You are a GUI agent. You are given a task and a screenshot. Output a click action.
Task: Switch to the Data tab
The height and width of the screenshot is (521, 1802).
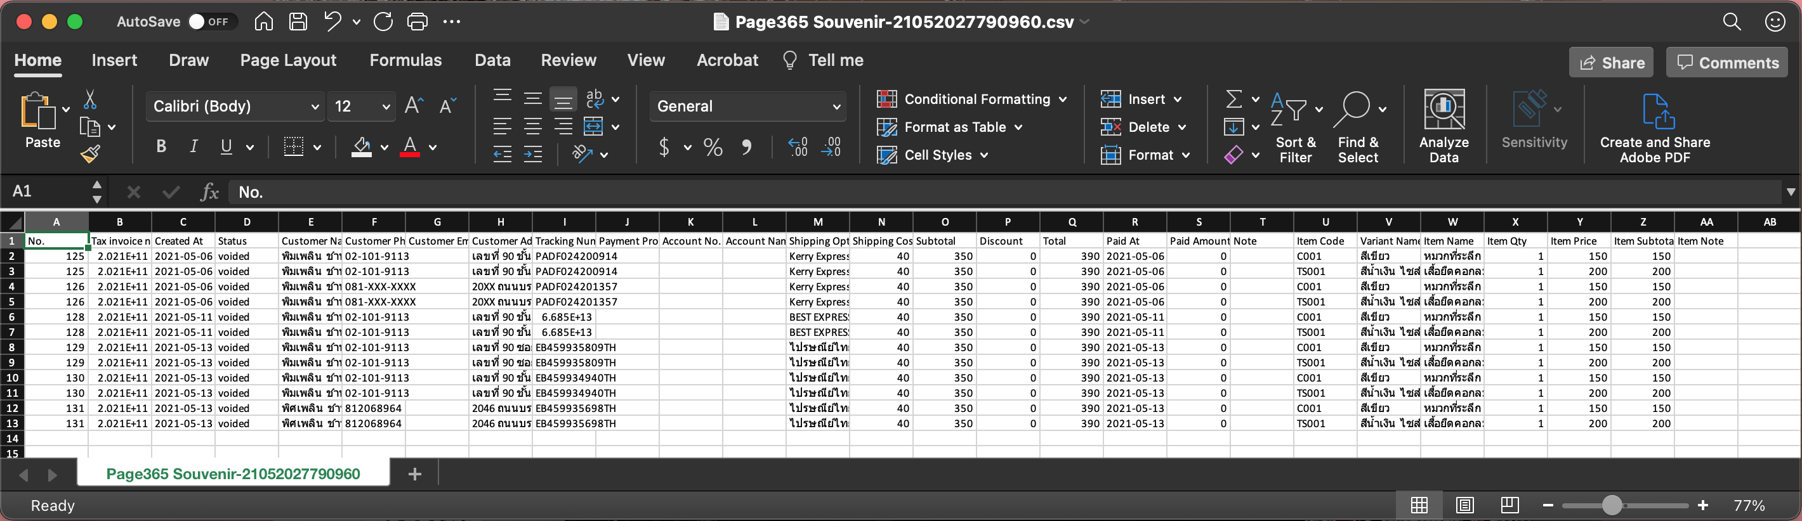[x=492, y=60]
